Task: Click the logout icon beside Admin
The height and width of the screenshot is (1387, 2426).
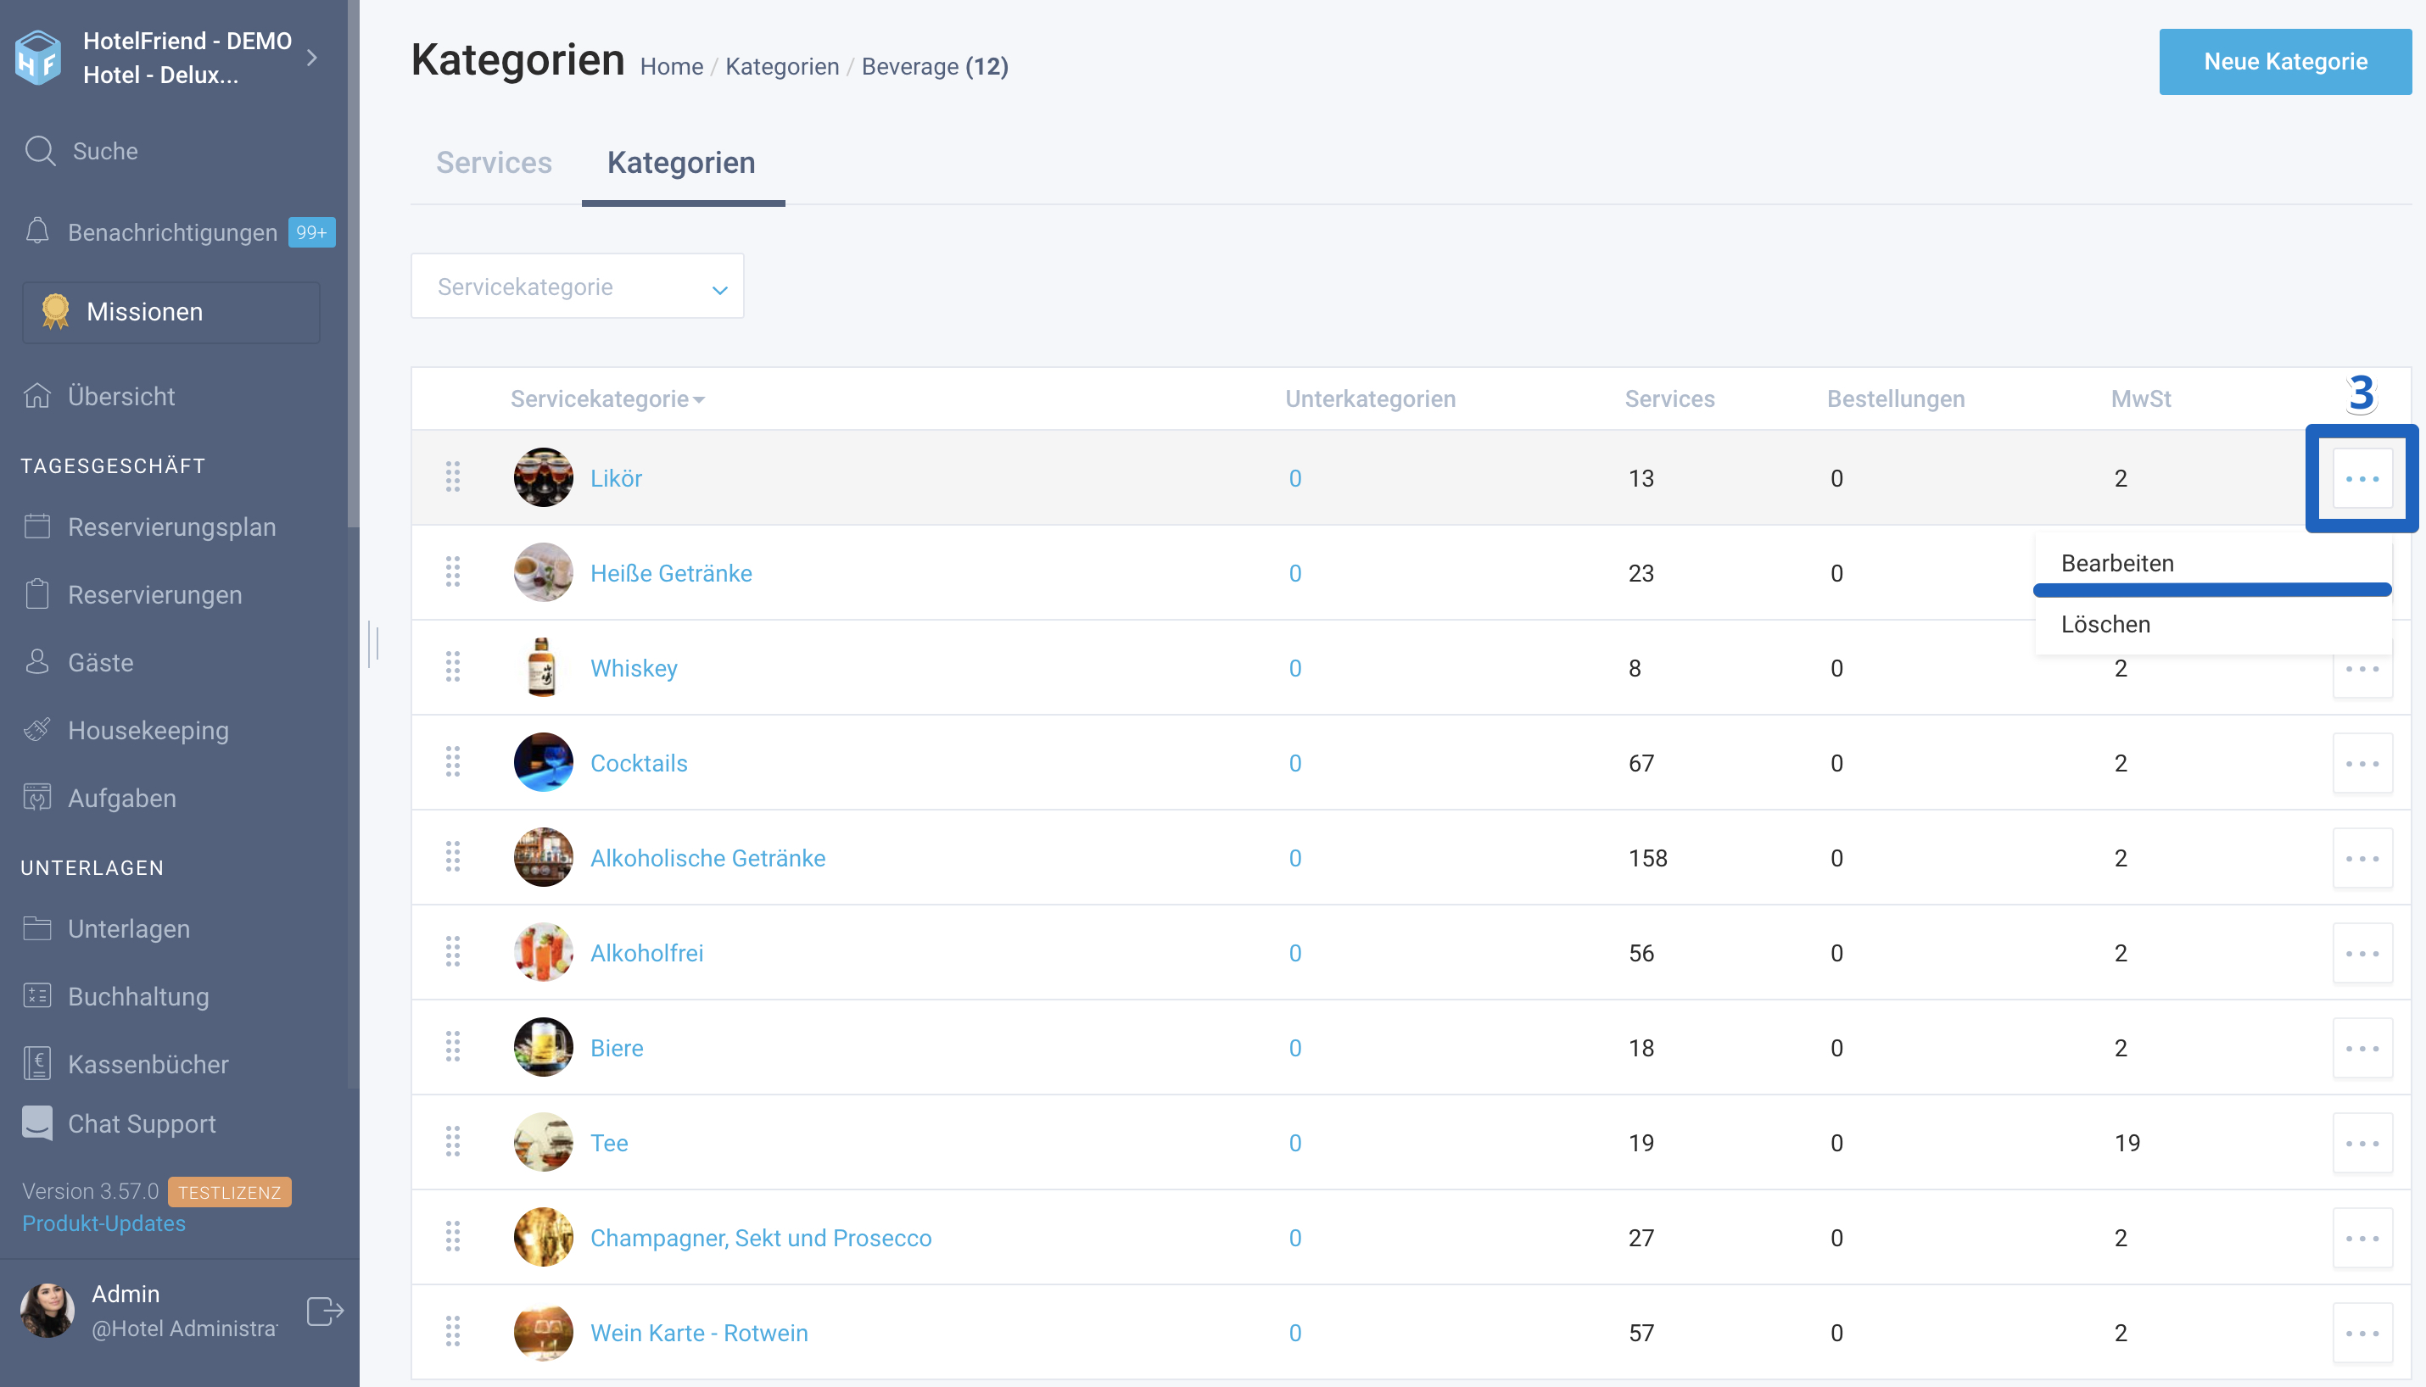Action: (x=325, y=1311)
